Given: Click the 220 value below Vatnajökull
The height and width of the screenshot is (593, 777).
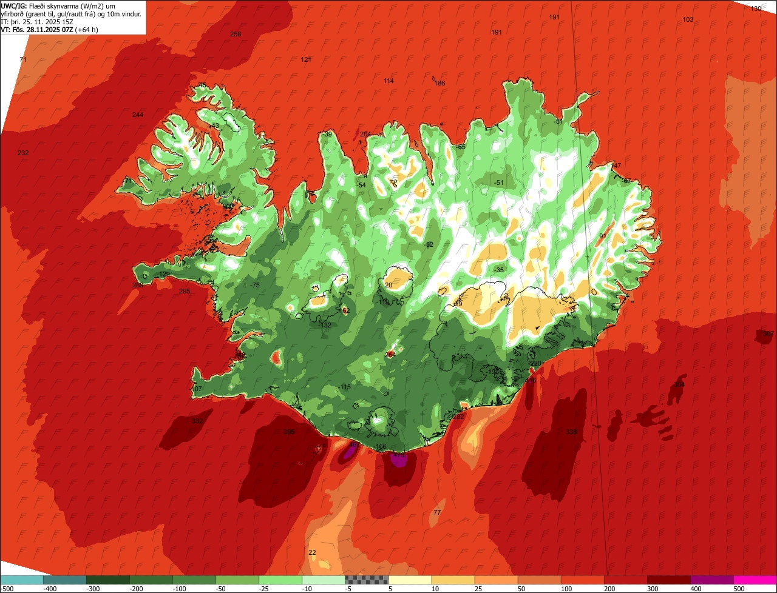Looking at the screenshot, I should (x=536, y=363).
